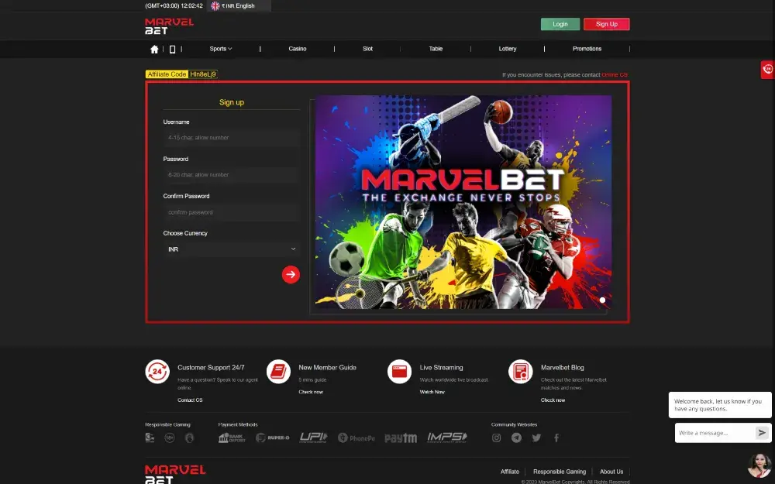Open the Promotions menu item
The height and width of the screenshot is (484, 775).
587,48
